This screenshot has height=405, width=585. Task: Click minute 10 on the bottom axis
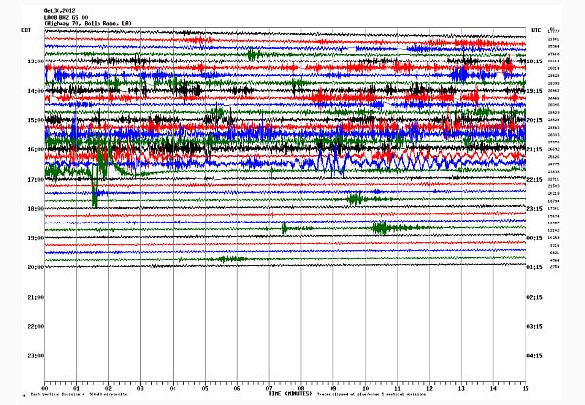point(364,388)
